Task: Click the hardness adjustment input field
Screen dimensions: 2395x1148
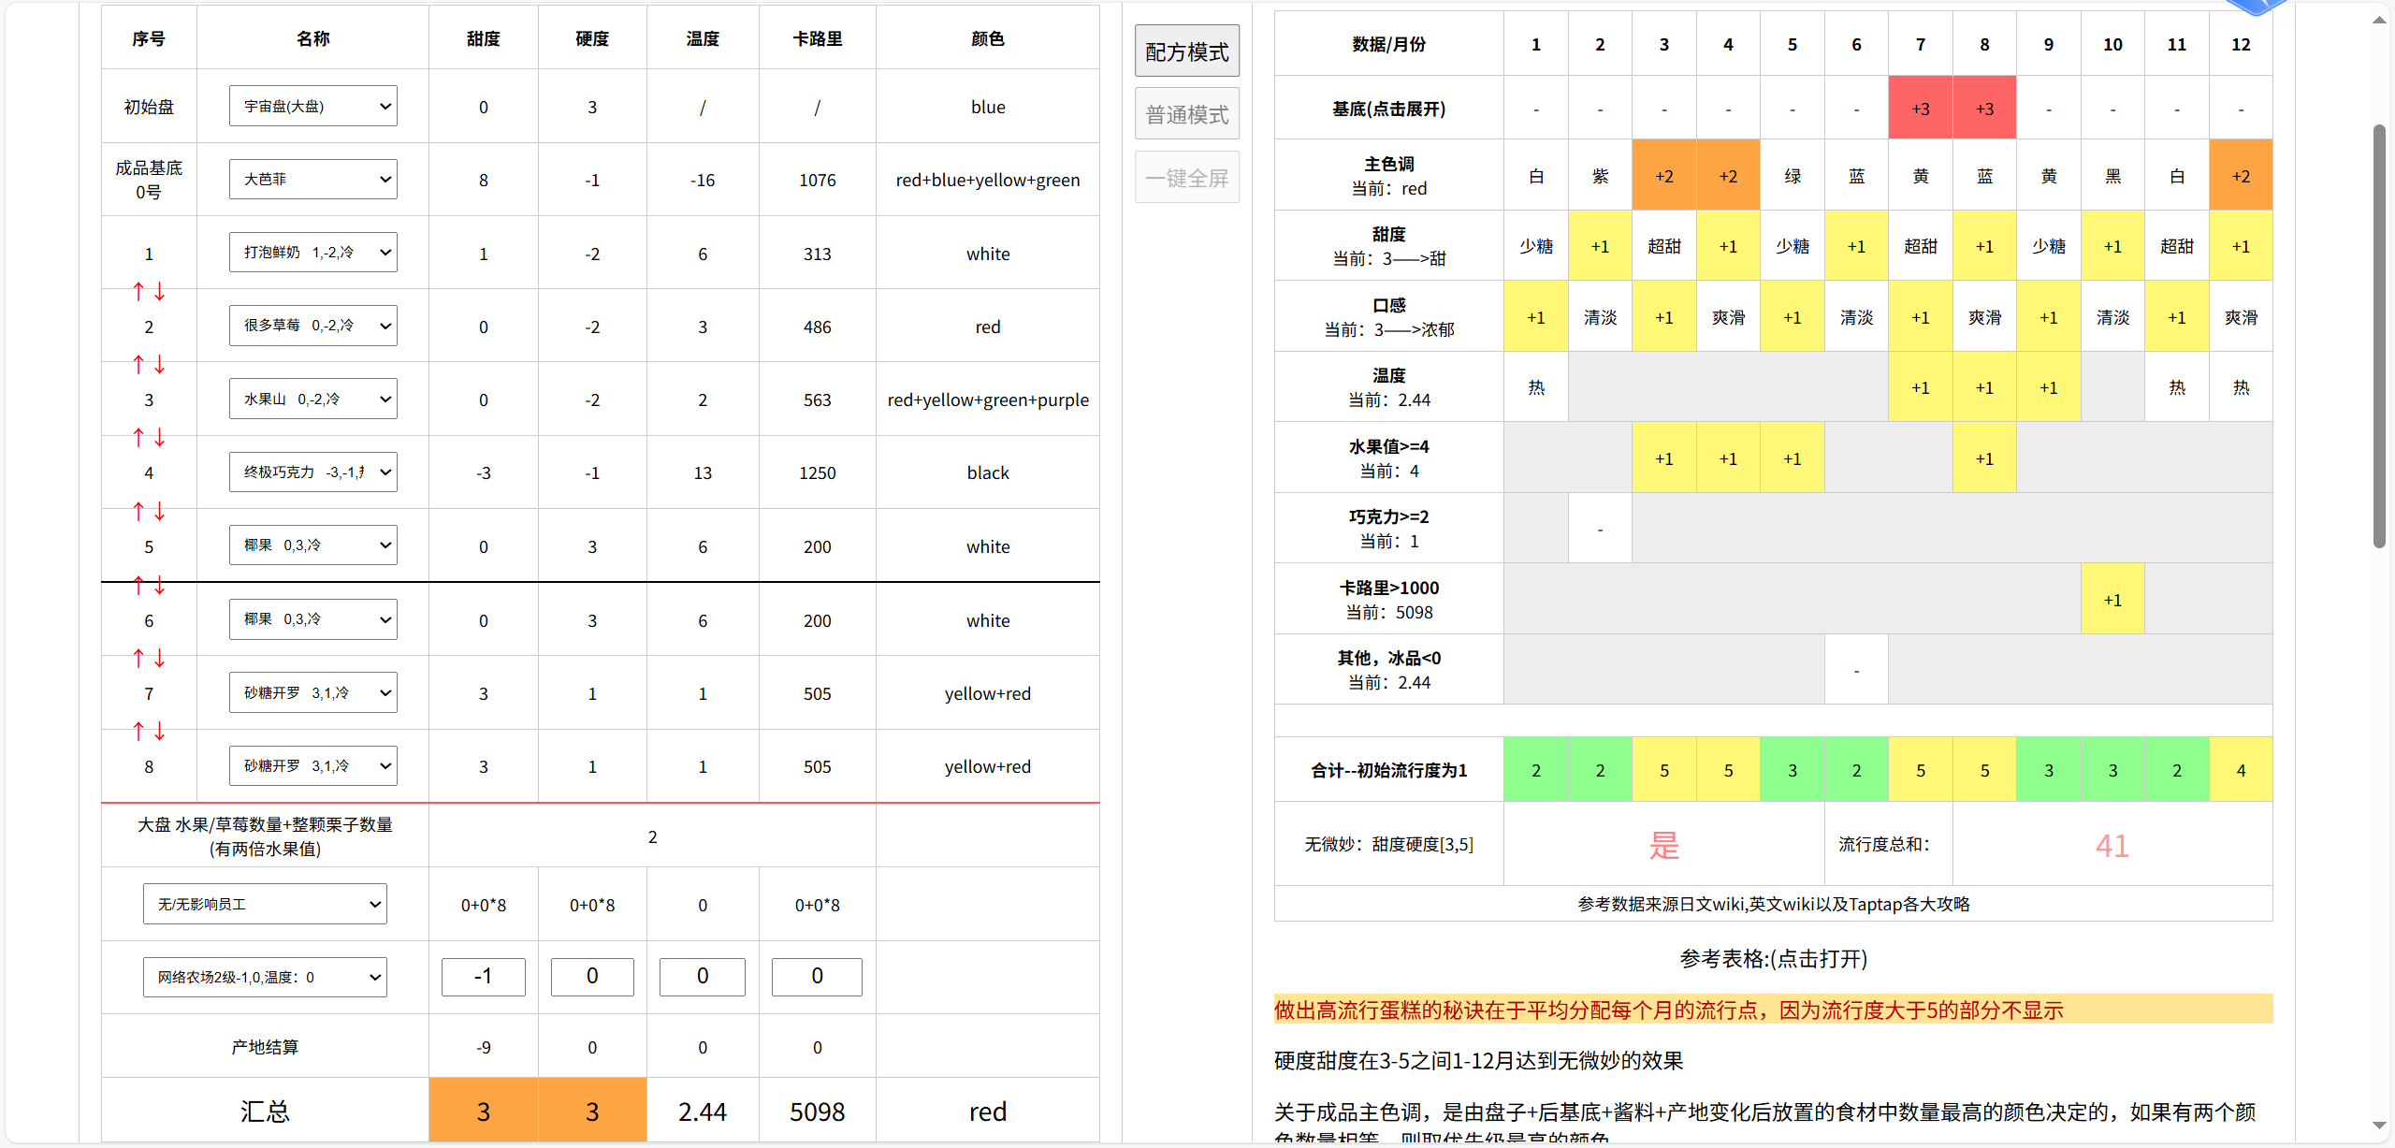Action: (x=592, y=977)
